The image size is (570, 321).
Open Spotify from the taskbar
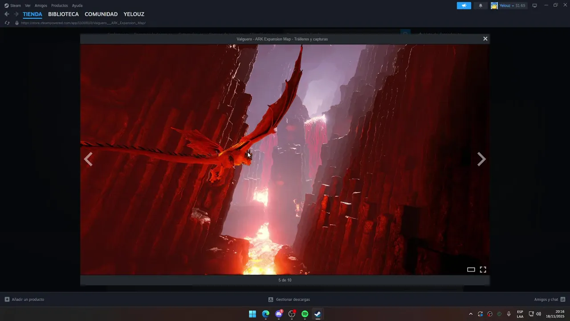click(305, 314)
